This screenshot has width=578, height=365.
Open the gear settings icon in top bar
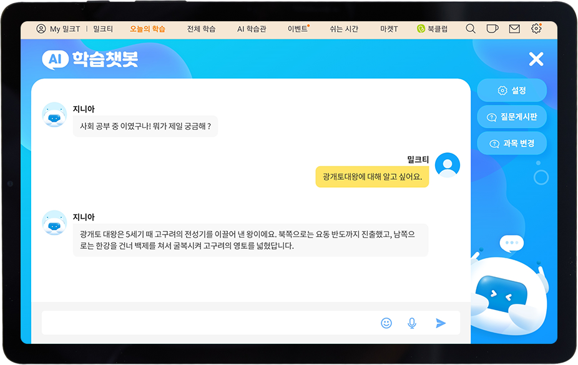pyautogui.click(x=536, y=28)
